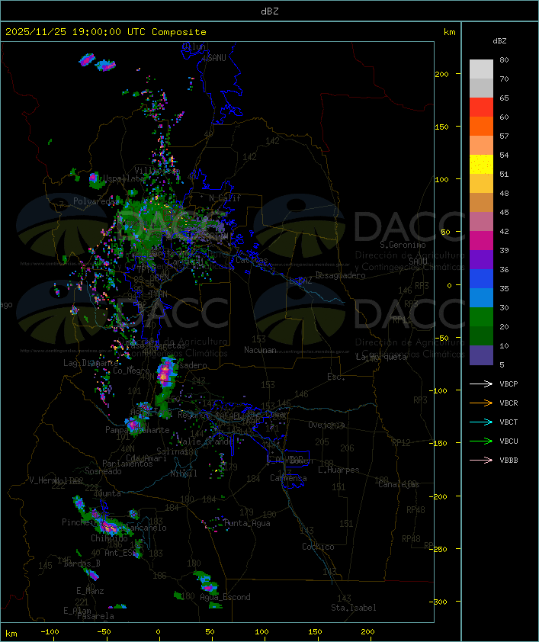Click the Lag.Diamante place label
The width and height of the screenshot is (539, 642).
tap(91, 363)
